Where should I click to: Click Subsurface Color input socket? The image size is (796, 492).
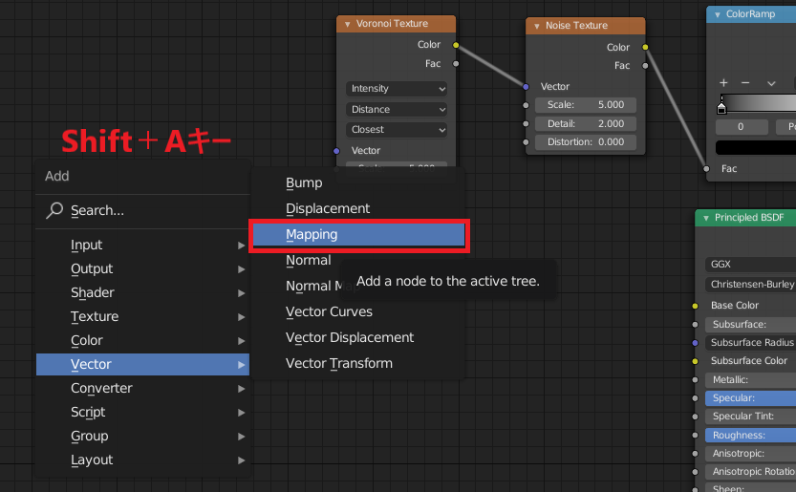(696, 361)
